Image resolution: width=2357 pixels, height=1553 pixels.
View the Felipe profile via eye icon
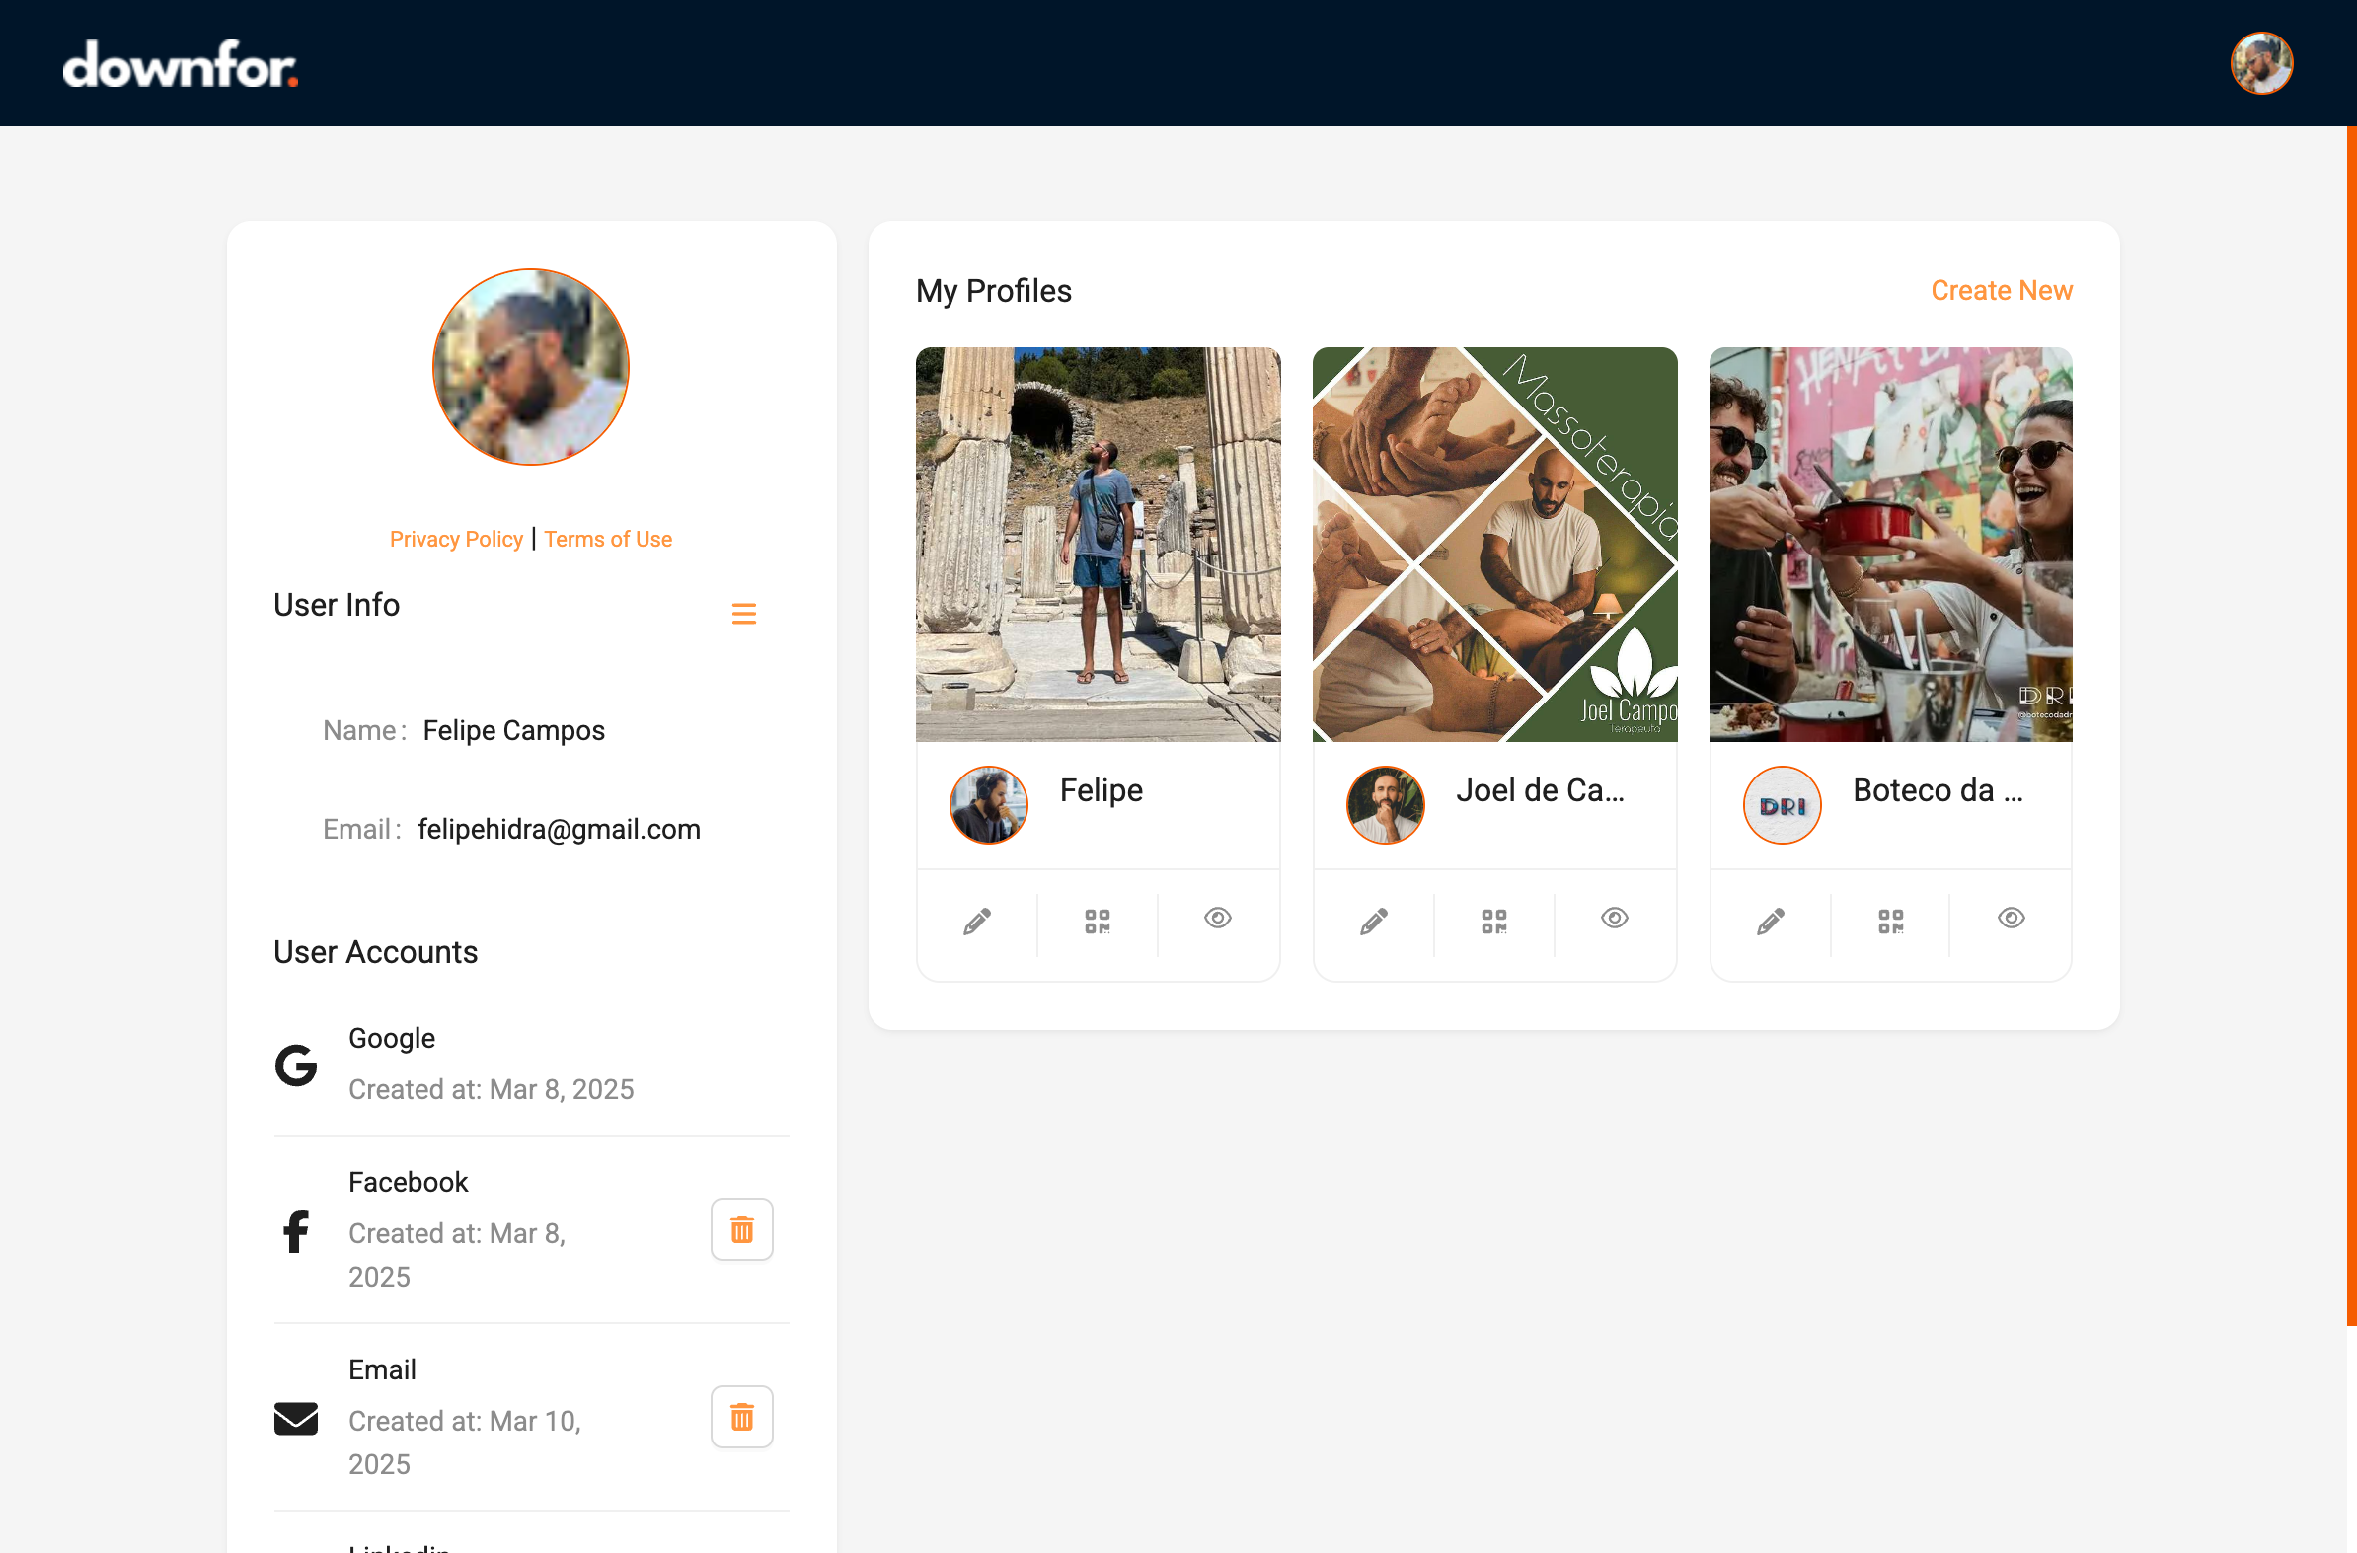[1218, 919]
